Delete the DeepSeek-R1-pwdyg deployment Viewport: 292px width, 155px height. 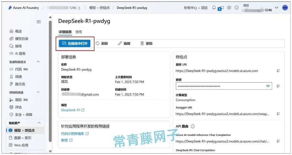point(146,43)
